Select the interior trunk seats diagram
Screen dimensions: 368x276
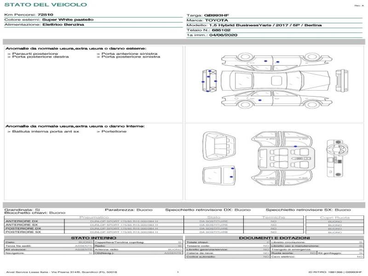219,146
